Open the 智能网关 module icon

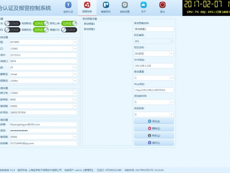pyautogui.click(x=106, y=7)
